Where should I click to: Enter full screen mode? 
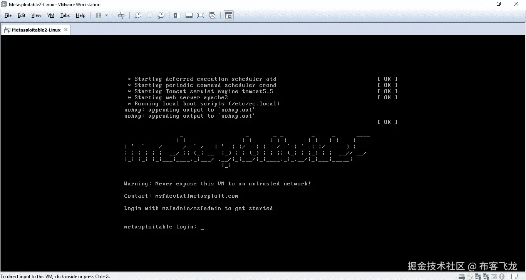point(201,15)
